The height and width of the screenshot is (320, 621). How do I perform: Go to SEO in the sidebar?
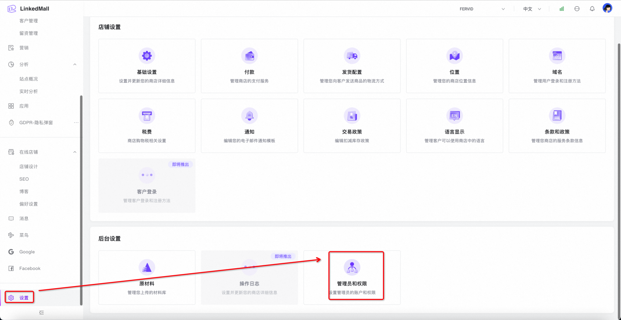coord(24,179)
